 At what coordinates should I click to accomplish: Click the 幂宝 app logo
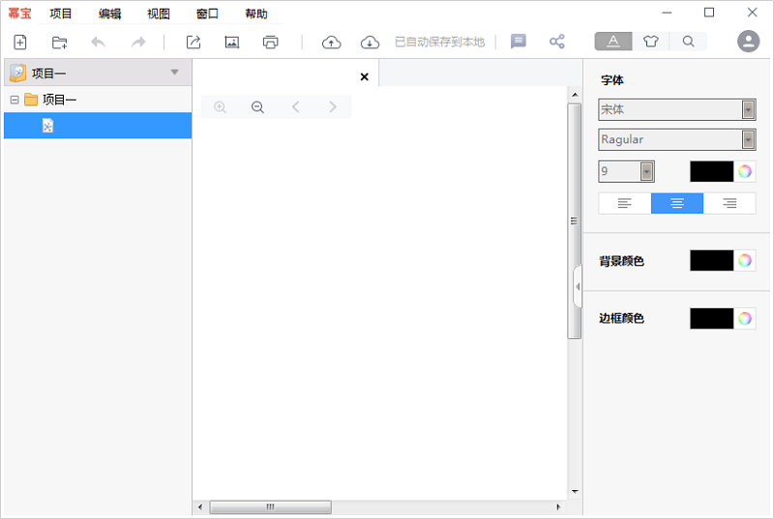point(19,14)
